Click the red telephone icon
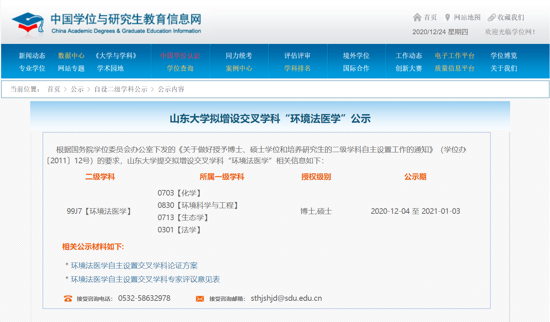Screen dimensions: 550x322 point(68,299)
